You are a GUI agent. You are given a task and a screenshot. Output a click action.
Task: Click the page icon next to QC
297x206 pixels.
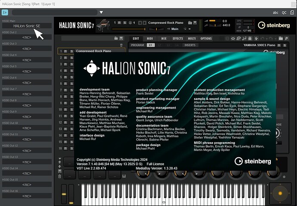292,12
